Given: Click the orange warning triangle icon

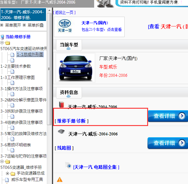Looking at the screenshot, I should [60, 179].
